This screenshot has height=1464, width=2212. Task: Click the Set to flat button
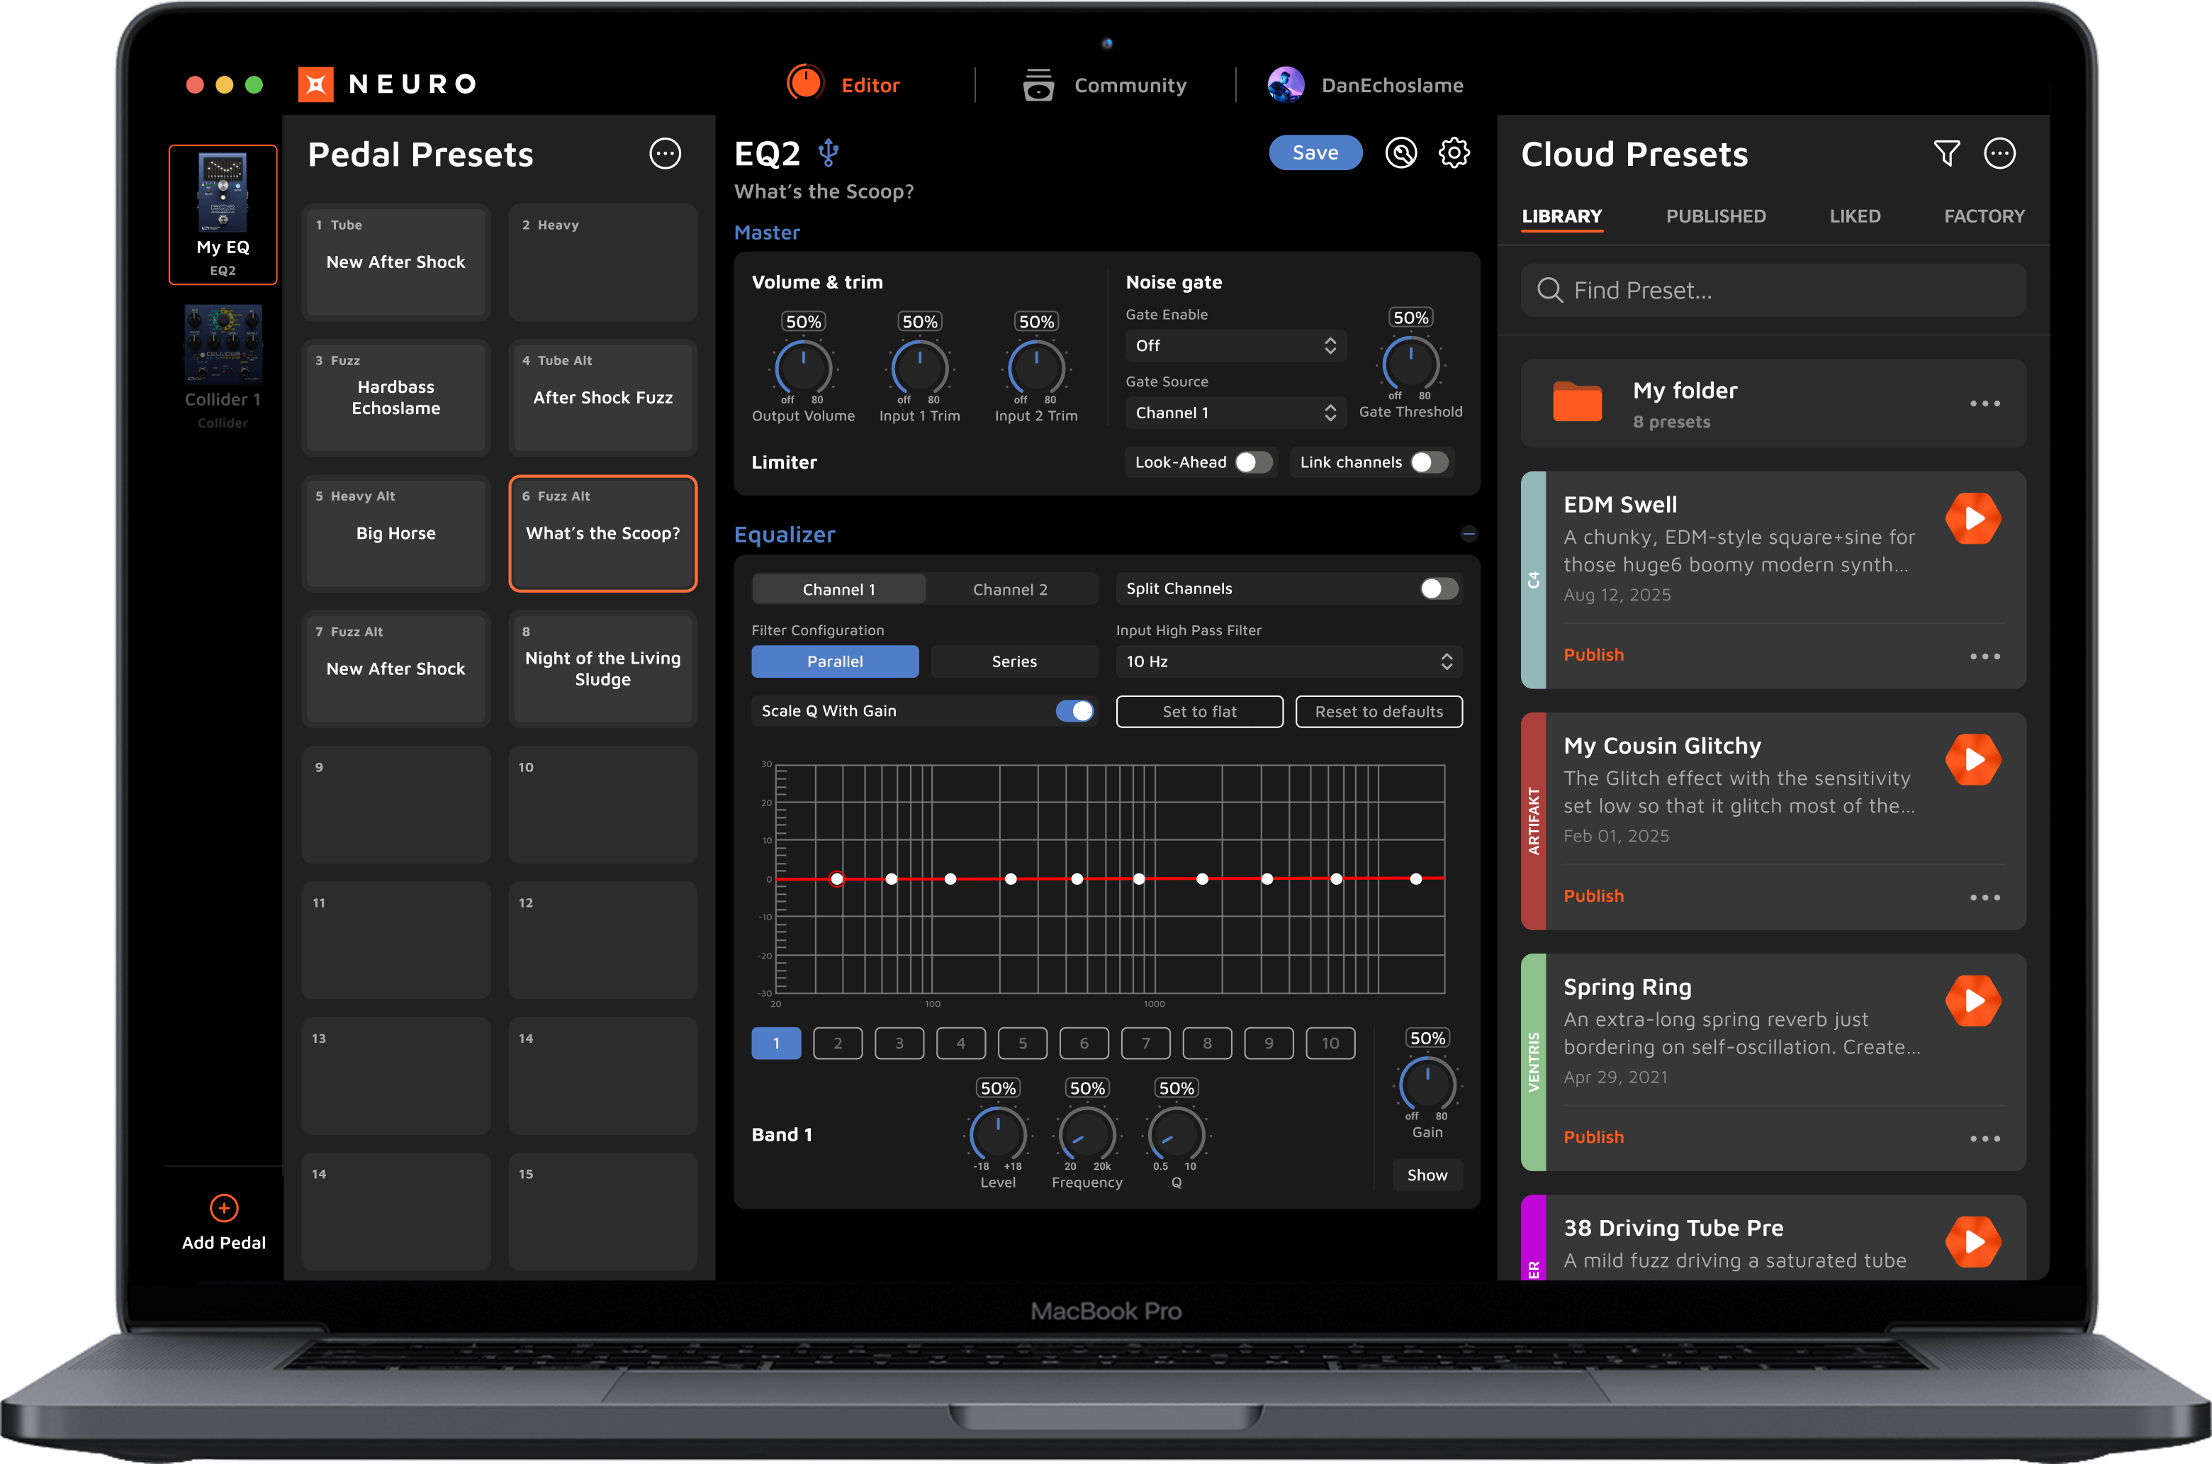(x=1199, y=710)
